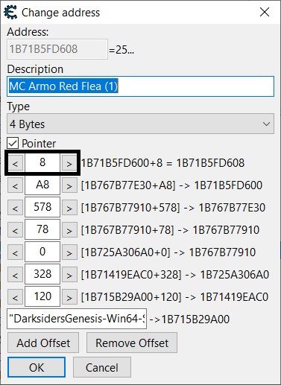Decrease the offset 0 with its left arrow
281x385 pixels.
(15, 252)
